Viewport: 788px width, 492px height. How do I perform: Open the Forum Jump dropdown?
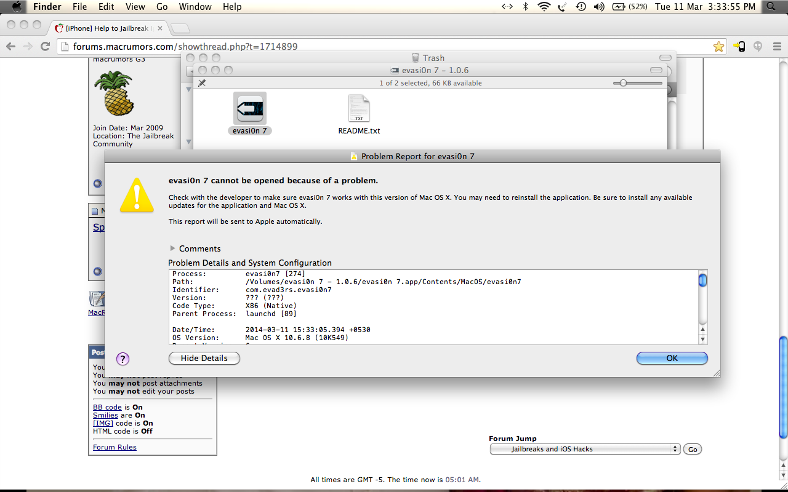click(x=585, y=449)
